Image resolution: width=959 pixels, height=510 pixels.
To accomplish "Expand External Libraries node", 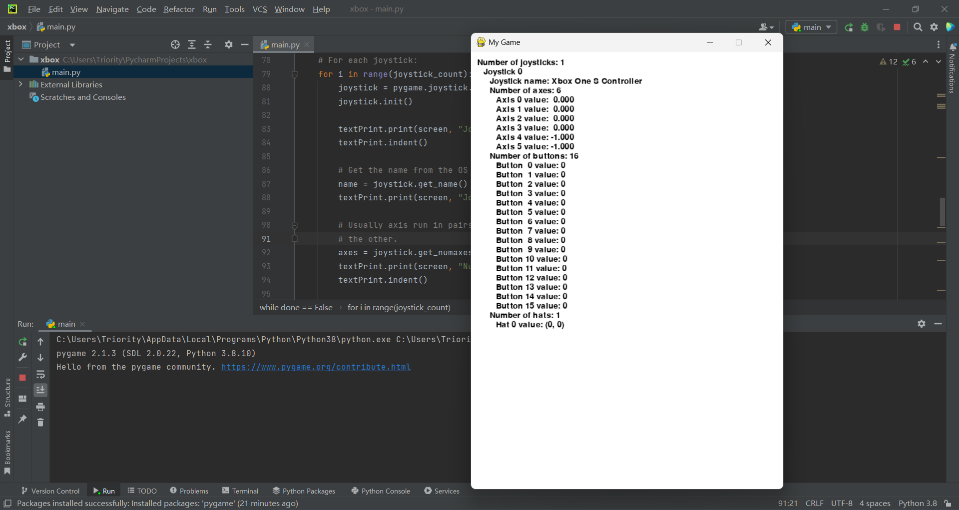I will tap(21, 84).
